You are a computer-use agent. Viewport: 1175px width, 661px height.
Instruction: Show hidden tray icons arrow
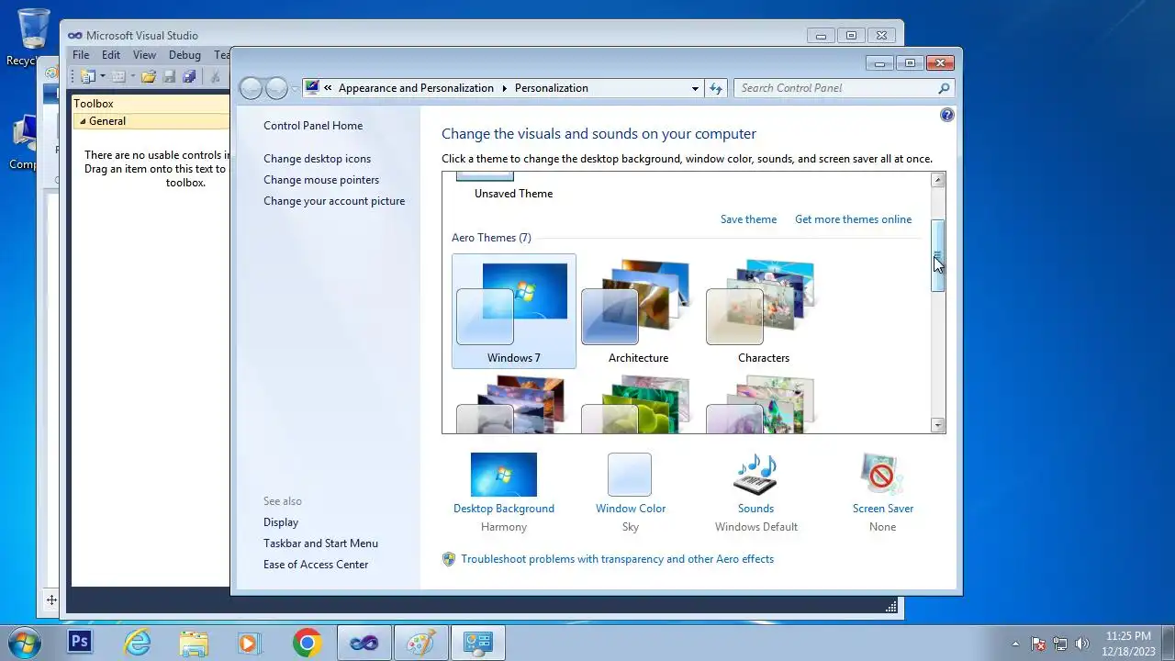point(1015,644)
